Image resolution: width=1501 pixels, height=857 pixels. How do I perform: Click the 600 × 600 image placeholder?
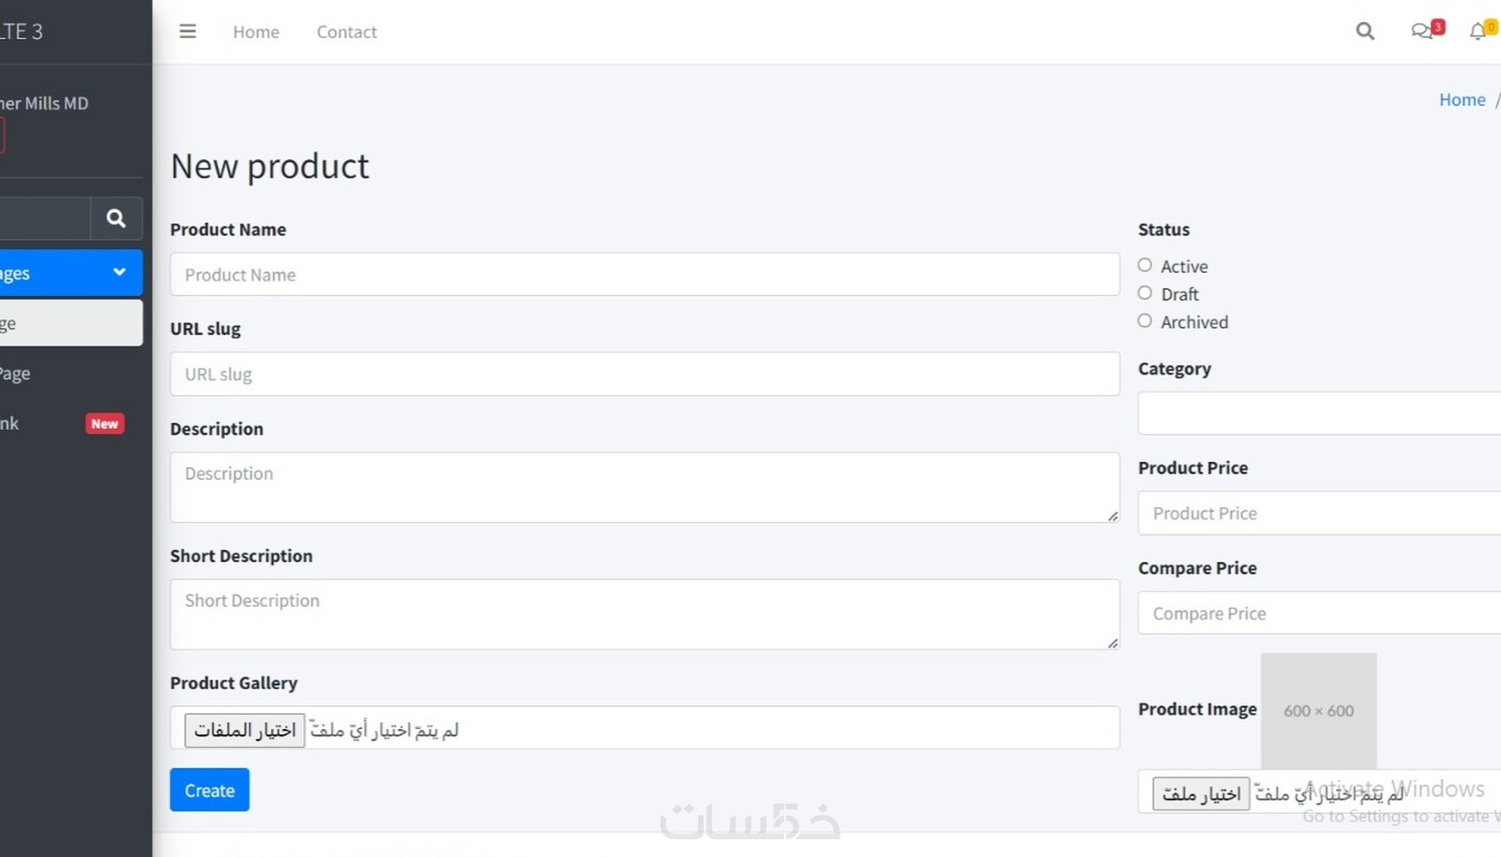coord(1318,710)
